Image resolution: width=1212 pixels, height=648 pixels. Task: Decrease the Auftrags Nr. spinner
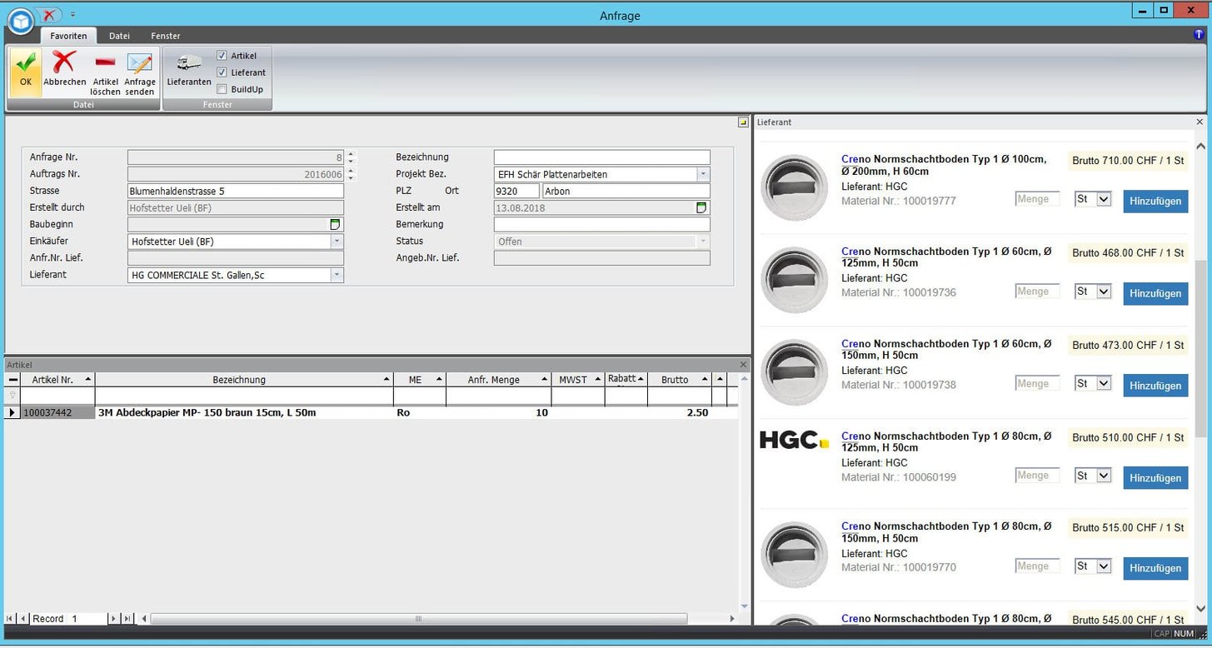click(351, 178)
